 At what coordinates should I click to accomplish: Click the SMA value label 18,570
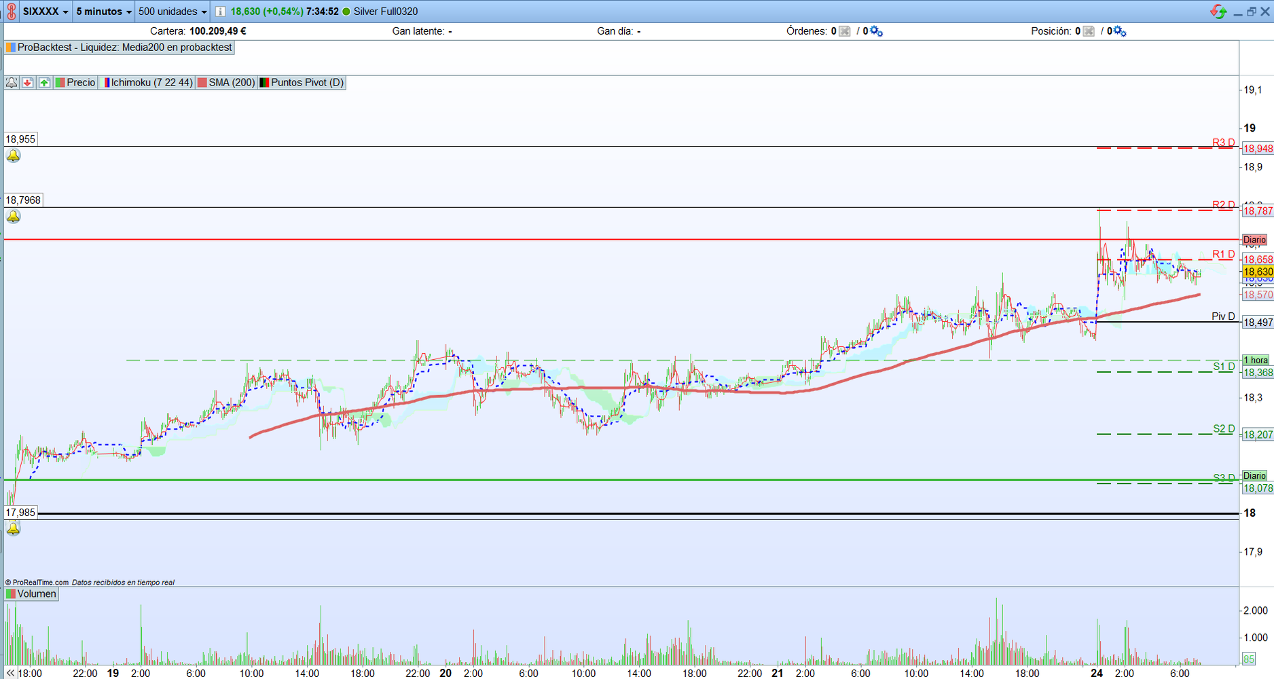[x=1257, y=295]
